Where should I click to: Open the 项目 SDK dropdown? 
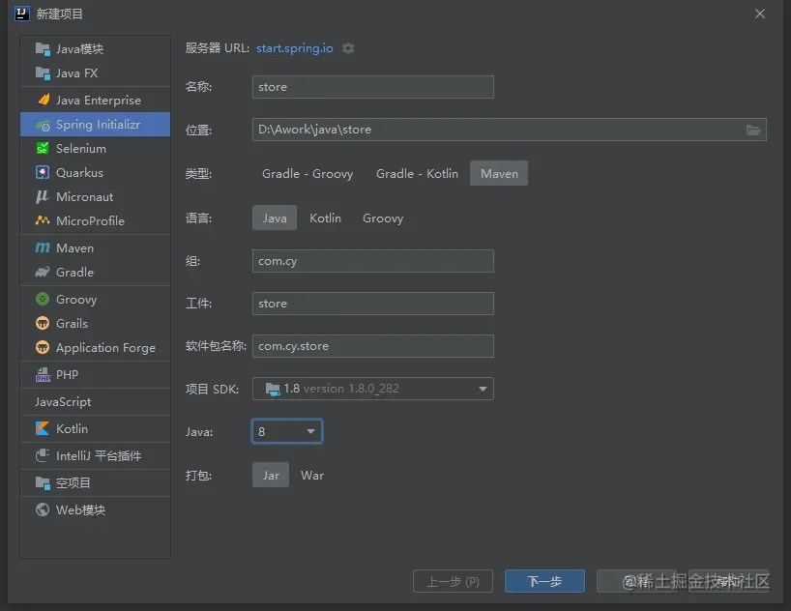[x=373, y=389]
